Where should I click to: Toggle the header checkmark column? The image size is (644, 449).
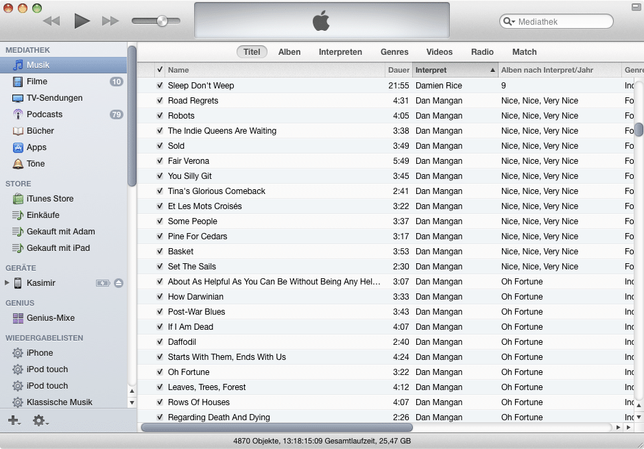[x=160, y=70]
